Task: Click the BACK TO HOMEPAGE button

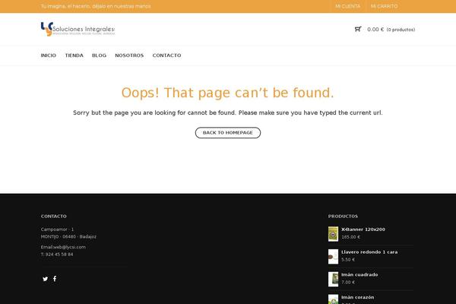Action: point(228,133)
